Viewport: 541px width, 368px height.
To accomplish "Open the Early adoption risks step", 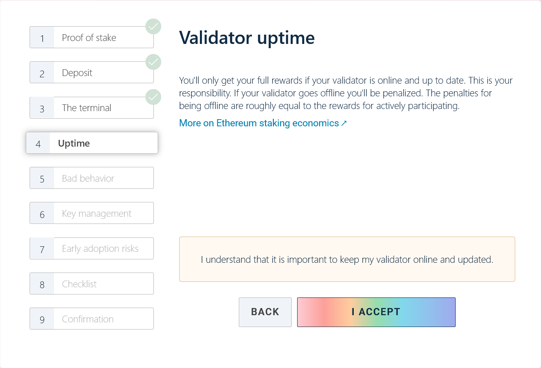I will 91,248.
